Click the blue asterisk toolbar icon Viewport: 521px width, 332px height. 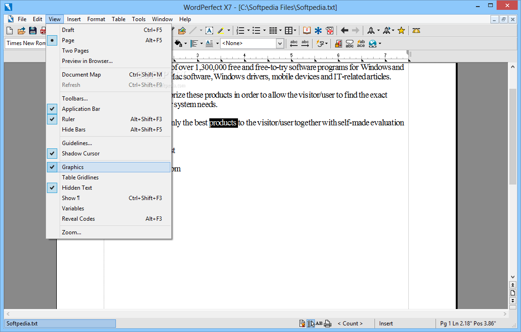tap(318, 31)
